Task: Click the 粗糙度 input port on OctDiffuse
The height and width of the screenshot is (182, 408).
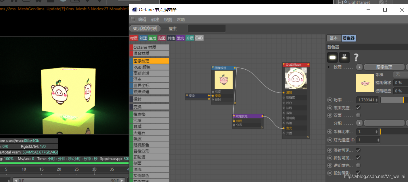Action: tap(284, 98)
